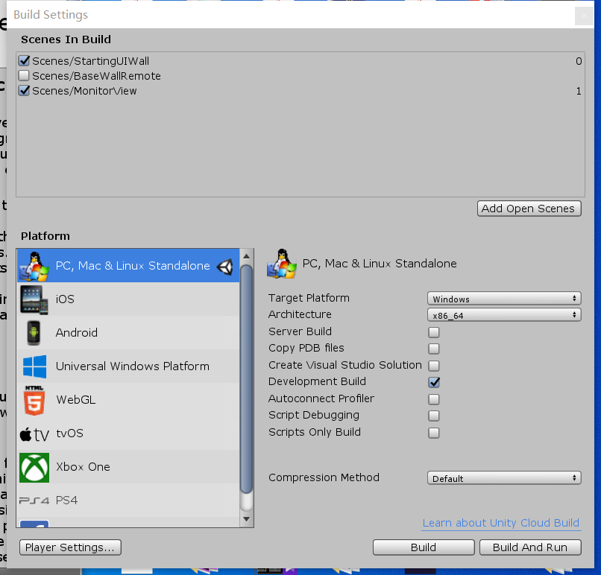Screen dimensions: 601x575
Task: Select the Universal Windows Platform label
Action: [x=133, y=366]
